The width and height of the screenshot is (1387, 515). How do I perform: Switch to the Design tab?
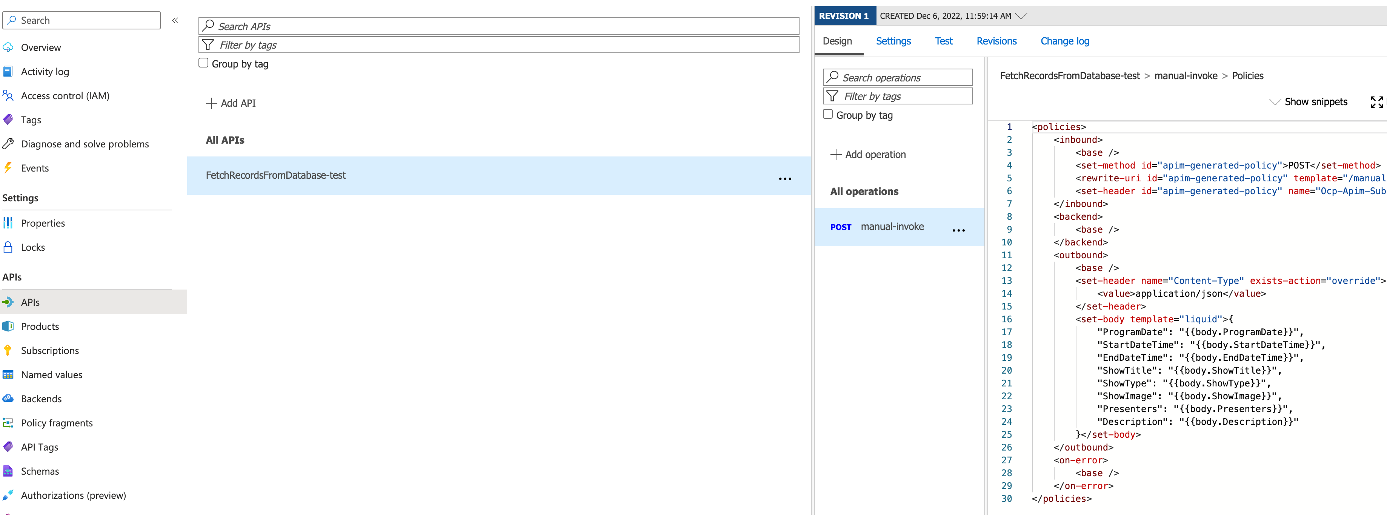coord(838,41)
